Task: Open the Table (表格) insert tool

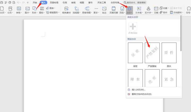Action: click(x=19, y=10)
